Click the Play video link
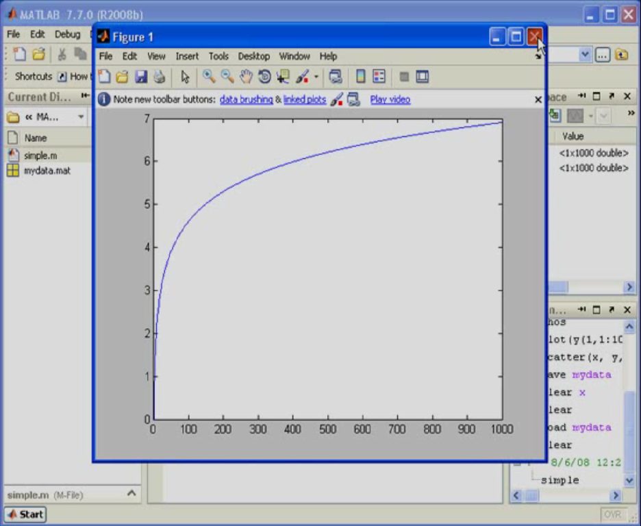 pos(390,99)
